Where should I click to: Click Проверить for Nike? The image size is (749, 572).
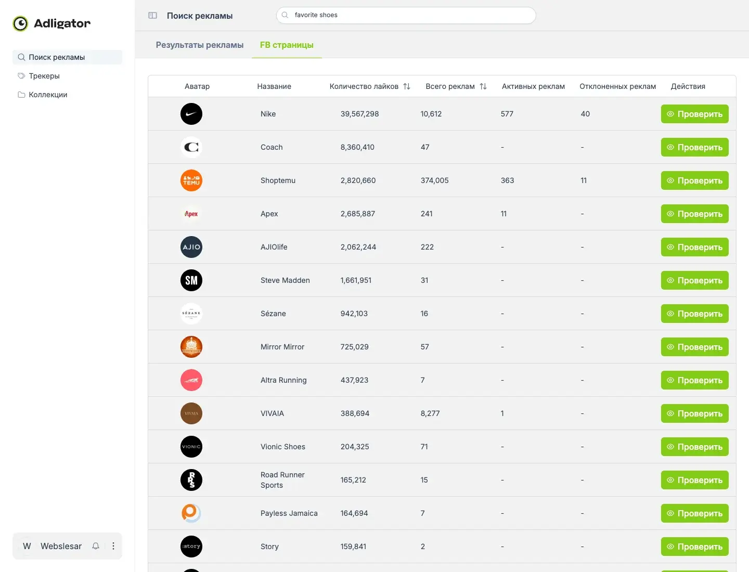(695, 114)
